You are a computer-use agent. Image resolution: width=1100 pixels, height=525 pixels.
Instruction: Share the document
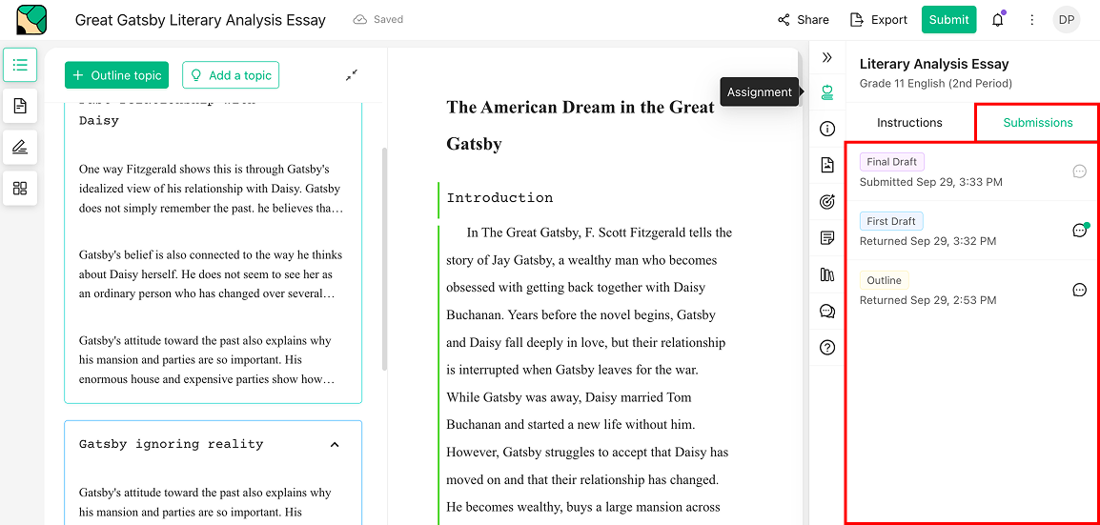coord(804,20)
